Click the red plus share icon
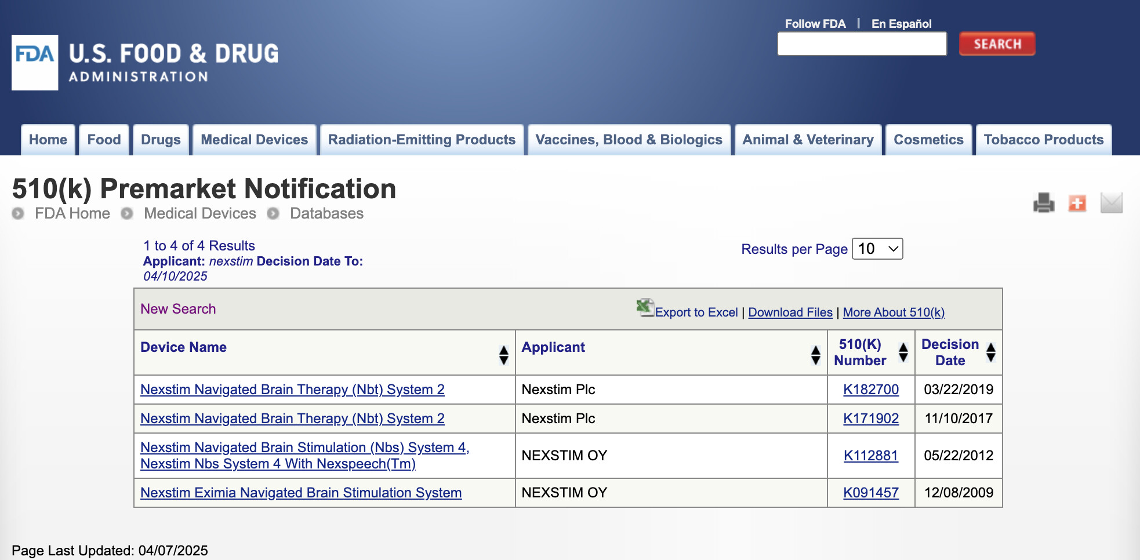The image size is (1140, 560). (1077, 203)
